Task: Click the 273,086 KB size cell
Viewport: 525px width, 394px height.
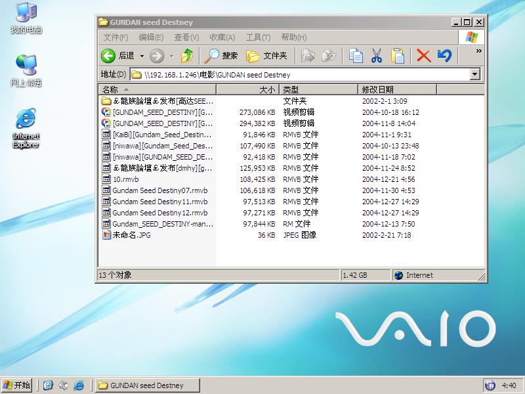Action: [x=257, y=112]
